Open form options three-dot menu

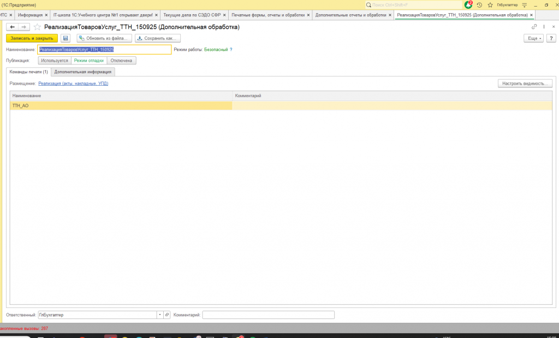[544, 27]
